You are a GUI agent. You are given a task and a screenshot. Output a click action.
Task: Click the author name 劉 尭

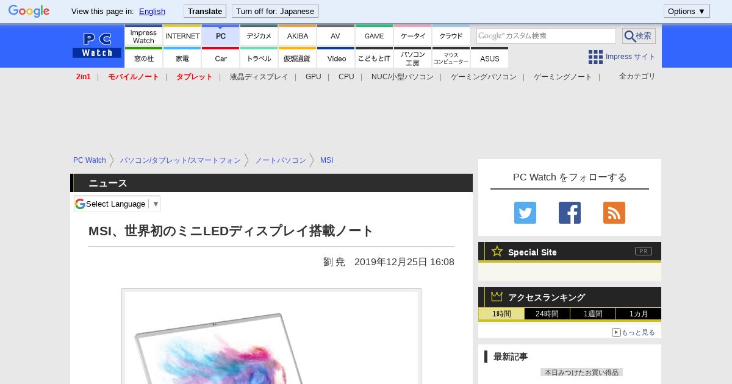pyautogui.click(x=334, y=262)
